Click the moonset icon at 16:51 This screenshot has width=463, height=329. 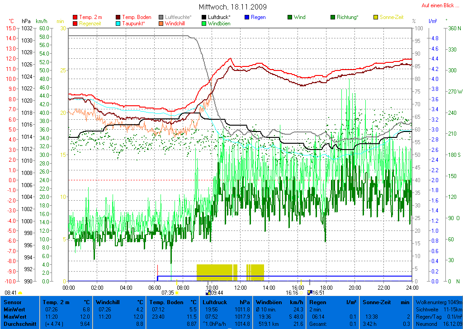[x=310, y=293]
